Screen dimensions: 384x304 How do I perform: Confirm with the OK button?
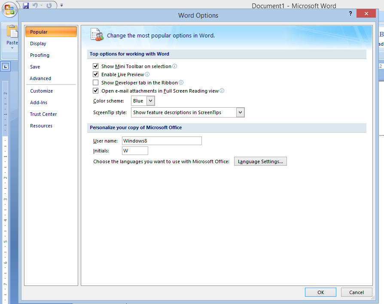(x=320, y=292)
